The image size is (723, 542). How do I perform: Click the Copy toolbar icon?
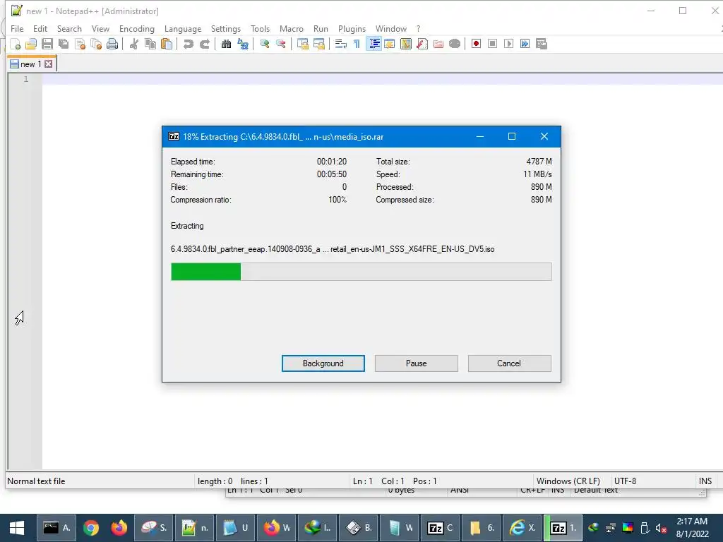(150, 44)
